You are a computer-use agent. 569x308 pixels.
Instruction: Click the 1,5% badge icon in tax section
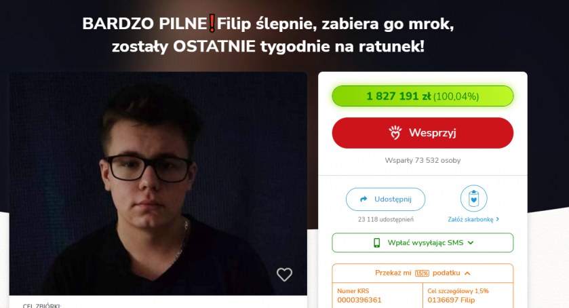(x=422, y=273)
